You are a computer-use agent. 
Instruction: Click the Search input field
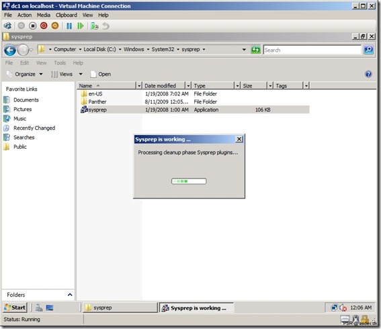pyautogui.click(x=312, y=50)
